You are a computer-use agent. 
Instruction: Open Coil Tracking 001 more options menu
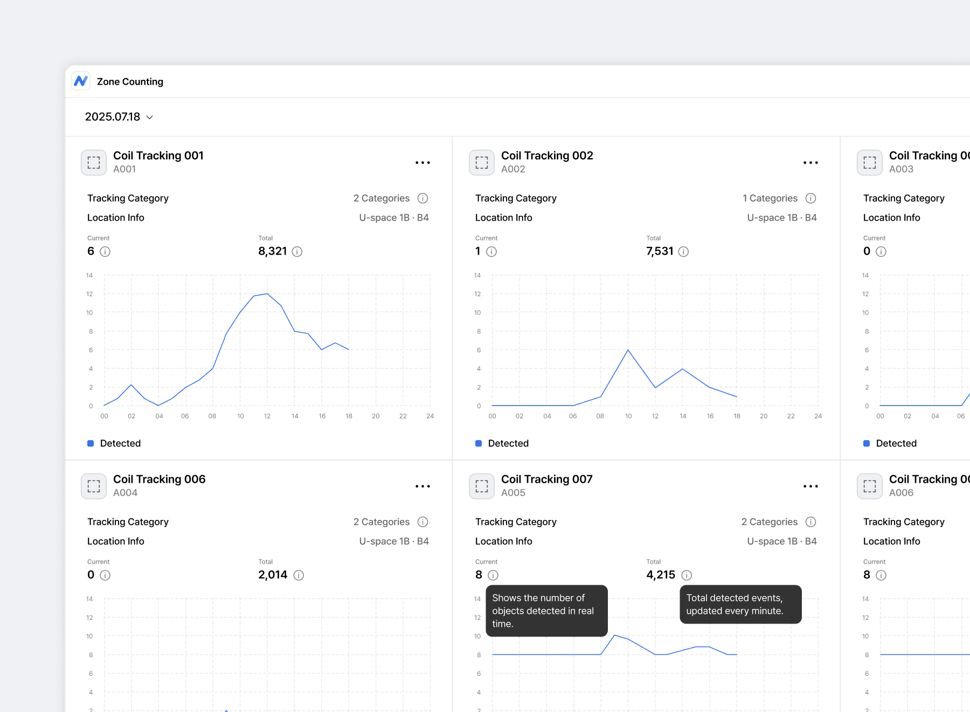click(x=422, y=162)
